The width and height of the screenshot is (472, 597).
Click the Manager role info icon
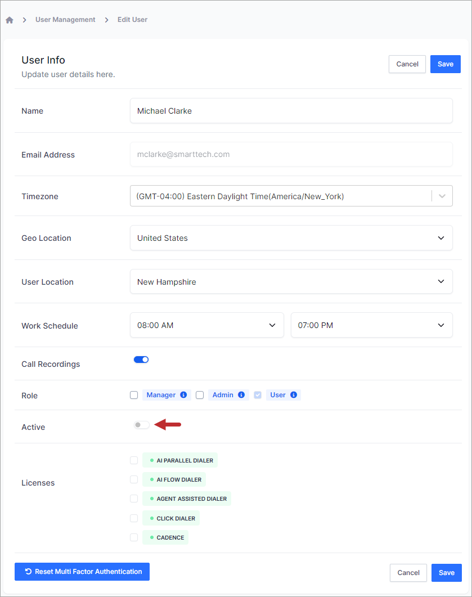pos(183,395)
